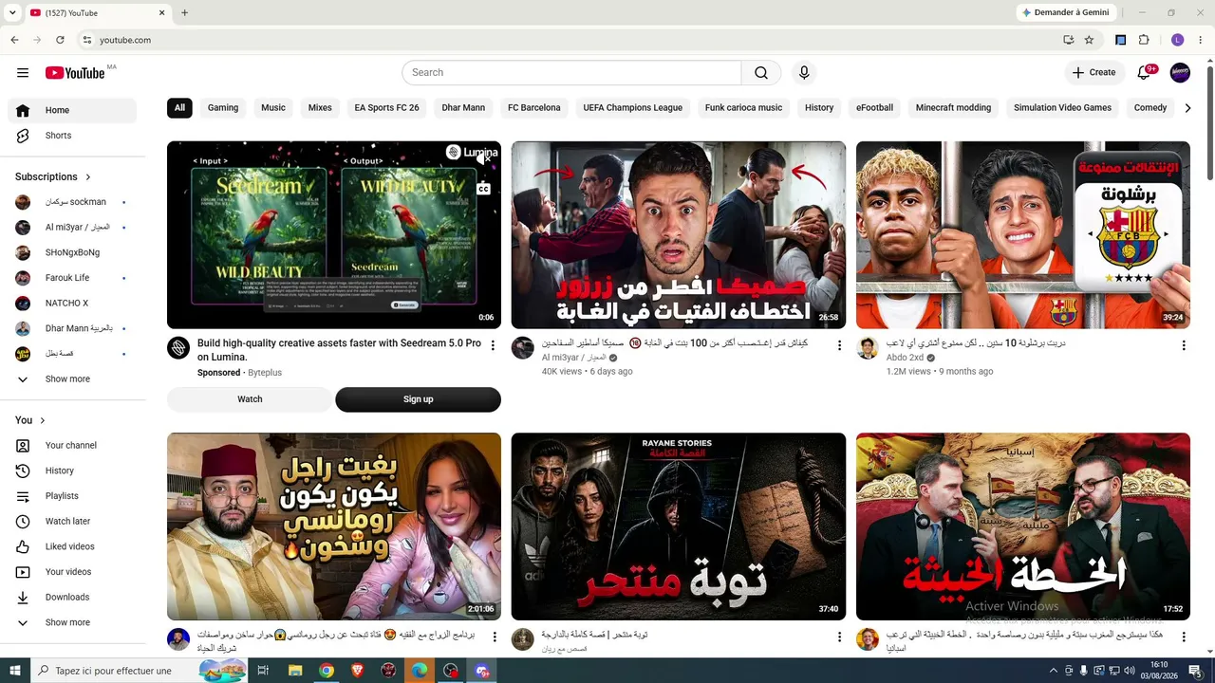Select the Gaming filter chip
Viewport: 1215px width, 683px height.
(223, 108)
